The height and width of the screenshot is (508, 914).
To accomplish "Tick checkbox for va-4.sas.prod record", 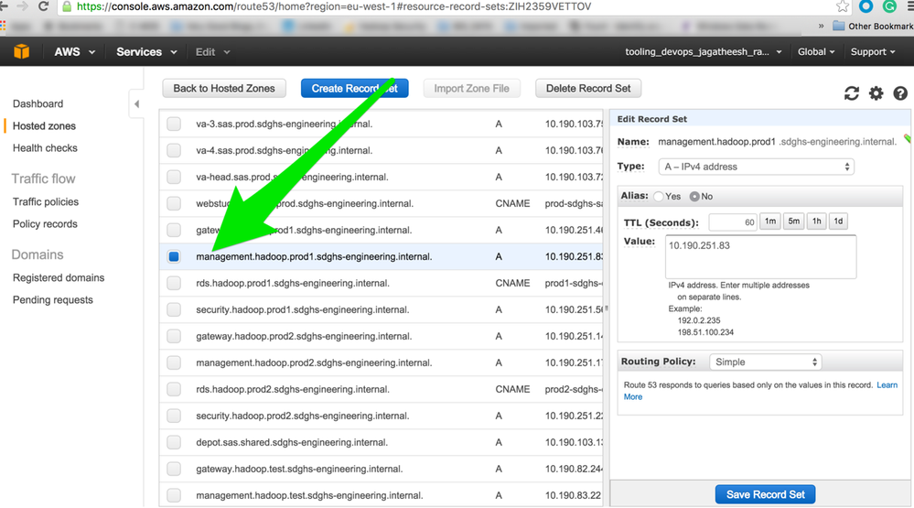I will pos(174,150).
